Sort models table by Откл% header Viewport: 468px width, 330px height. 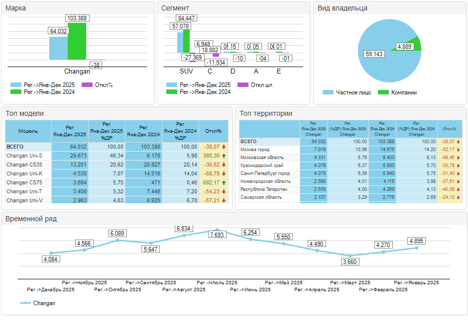point(213,131)
